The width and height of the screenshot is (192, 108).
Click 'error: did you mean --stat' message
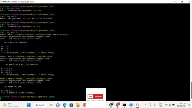[x=26, y=19]
